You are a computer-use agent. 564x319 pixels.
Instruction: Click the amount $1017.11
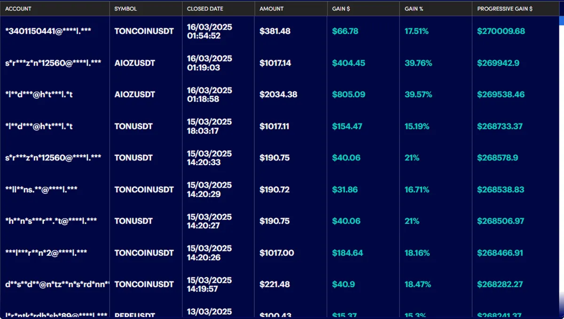coord(274,126)
